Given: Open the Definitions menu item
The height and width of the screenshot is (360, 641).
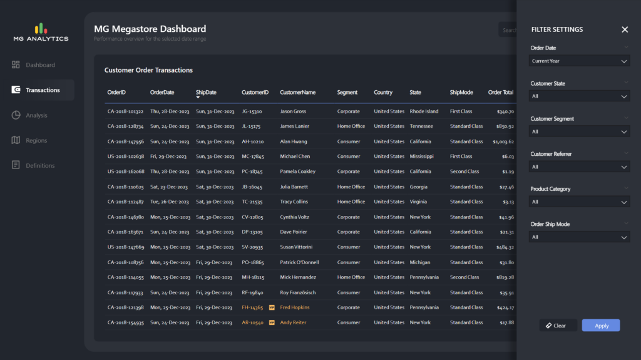Looking at the screenshot, I should [40, 165].
